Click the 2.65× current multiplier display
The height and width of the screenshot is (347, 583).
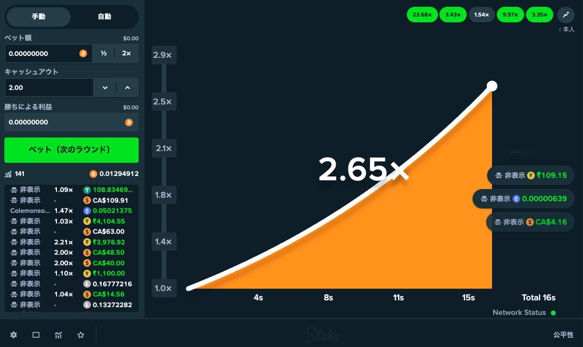[364, 170]
